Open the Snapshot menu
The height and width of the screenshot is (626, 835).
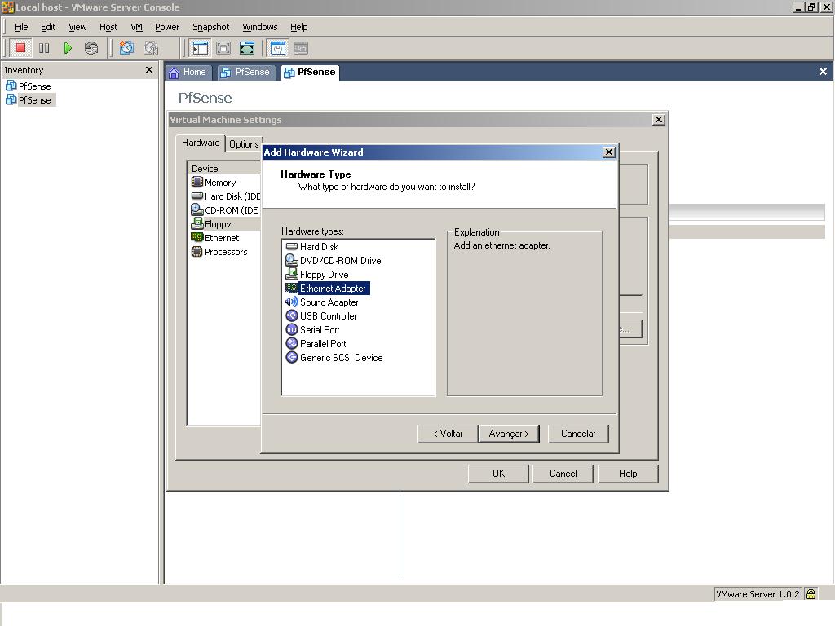tap(211, 27)
